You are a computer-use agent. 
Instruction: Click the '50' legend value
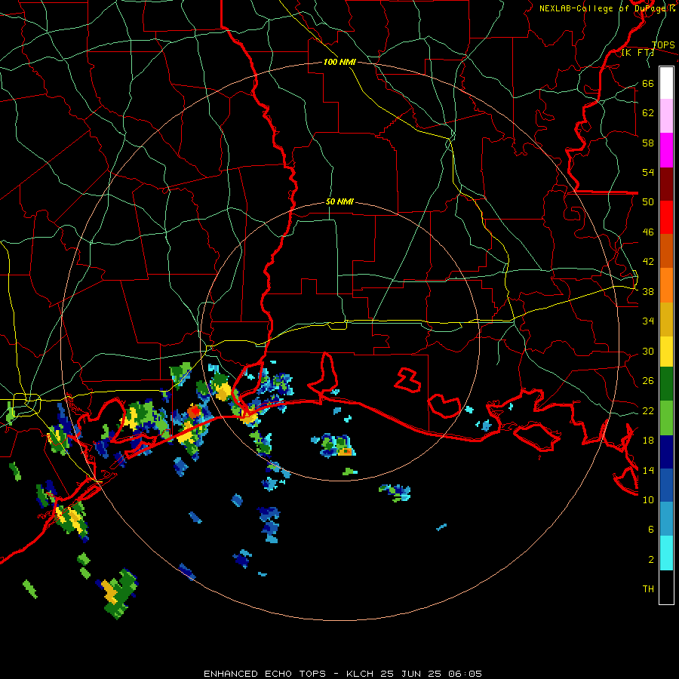coord(648,202)
